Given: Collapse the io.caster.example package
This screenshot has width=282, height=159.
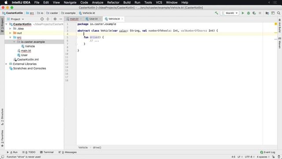Looking at the screenshot, I should (14, 42).
